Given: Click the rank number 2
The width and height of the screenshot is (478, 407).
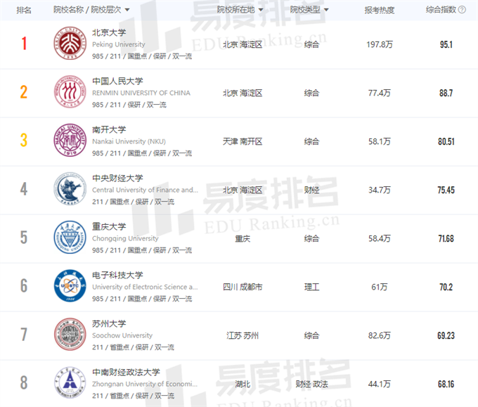Looking at the screenshot, I should click(24, 92).
